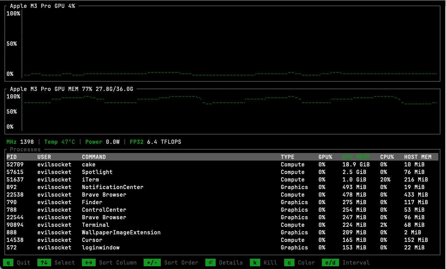This screenshot has height=269, width=446.
Task: Click the k Kill badge
Action: [255, 263]
